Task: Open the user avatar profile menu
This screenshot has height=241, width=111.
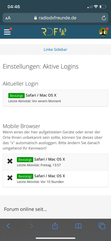Action: [x=103, y=32]
